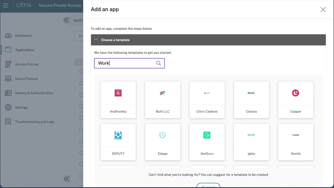Image resolution: width=334 pixels, height=188 pixels.
Task: Click the Settings gear icon
Action: [x=8, y=107]
